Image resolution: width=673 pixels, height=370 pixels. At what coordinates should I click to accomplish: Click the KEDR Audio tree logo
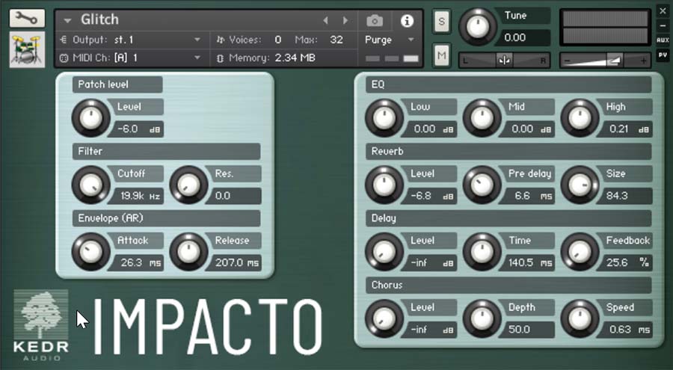(41, 325)
